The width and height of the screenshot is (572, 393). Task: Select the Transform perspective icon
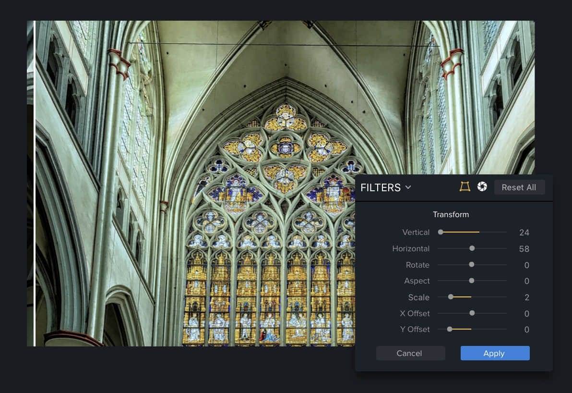click(465, 186)
